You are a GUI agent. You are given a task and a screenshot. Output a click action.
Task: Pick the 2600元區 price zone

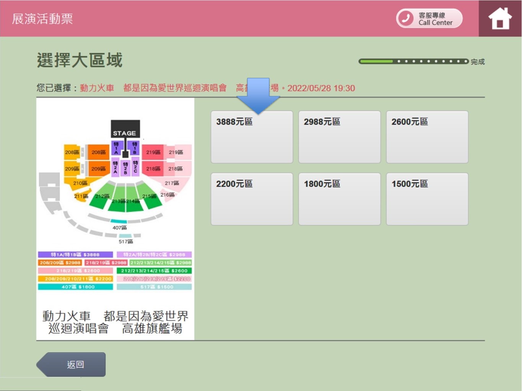pos(427,137)
